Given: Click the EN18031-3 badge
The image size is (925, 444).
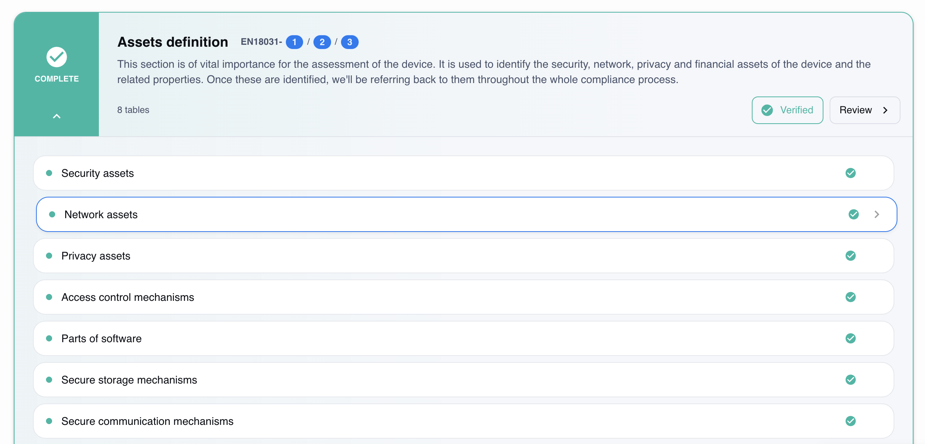Looking at the screenshot, I should pyautogui.click(x=350, y=42).
